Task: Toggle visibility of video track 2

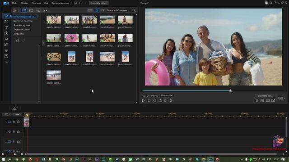Action: point(14,141)
